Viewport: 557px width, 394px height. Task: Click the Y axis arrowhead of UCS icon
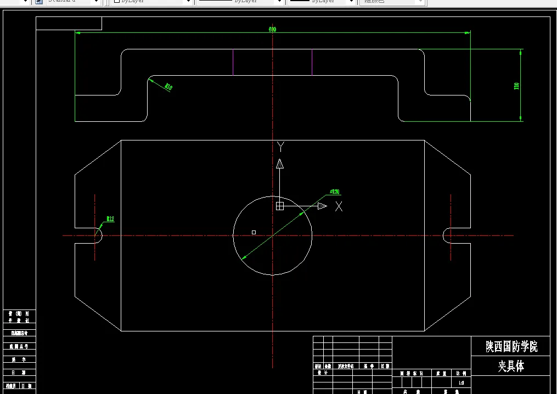tap(280, 164)
